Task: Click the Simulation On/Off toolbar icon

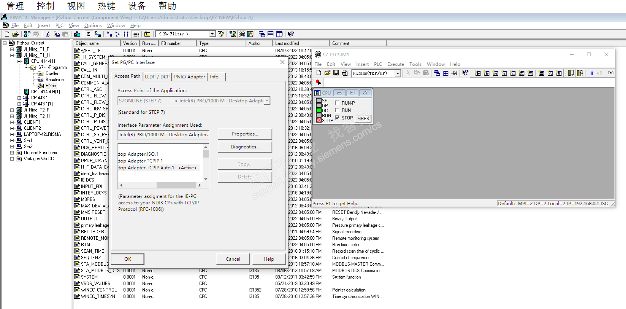Action: click(242, 34)
